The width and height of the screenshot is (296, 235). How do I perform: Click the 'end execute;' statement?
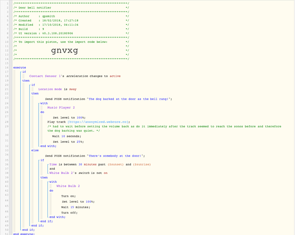24,234
